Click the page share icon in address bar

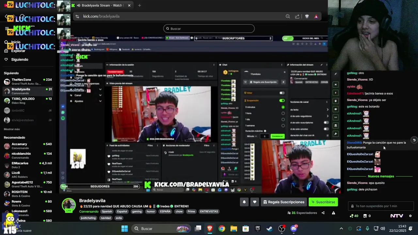pyautogui.click(x=297, y=16)
